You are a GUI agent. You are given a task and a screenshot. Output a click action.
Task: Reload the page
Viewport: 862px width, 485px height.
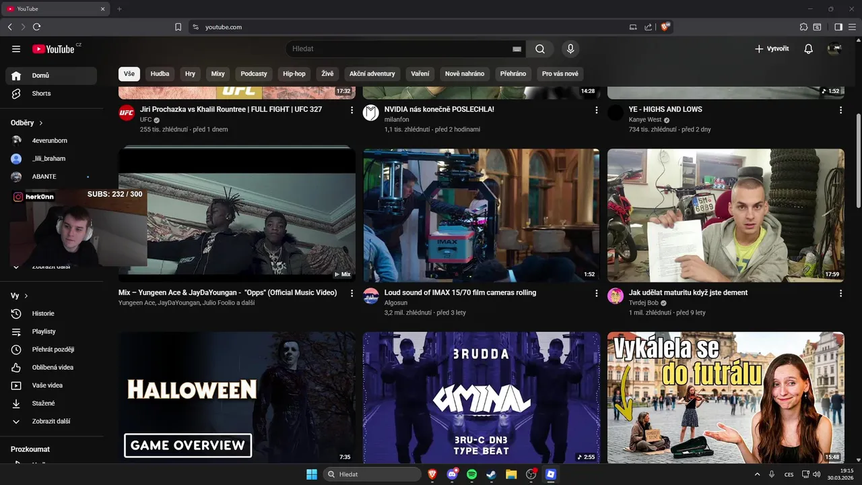click(x=36, y=27)
